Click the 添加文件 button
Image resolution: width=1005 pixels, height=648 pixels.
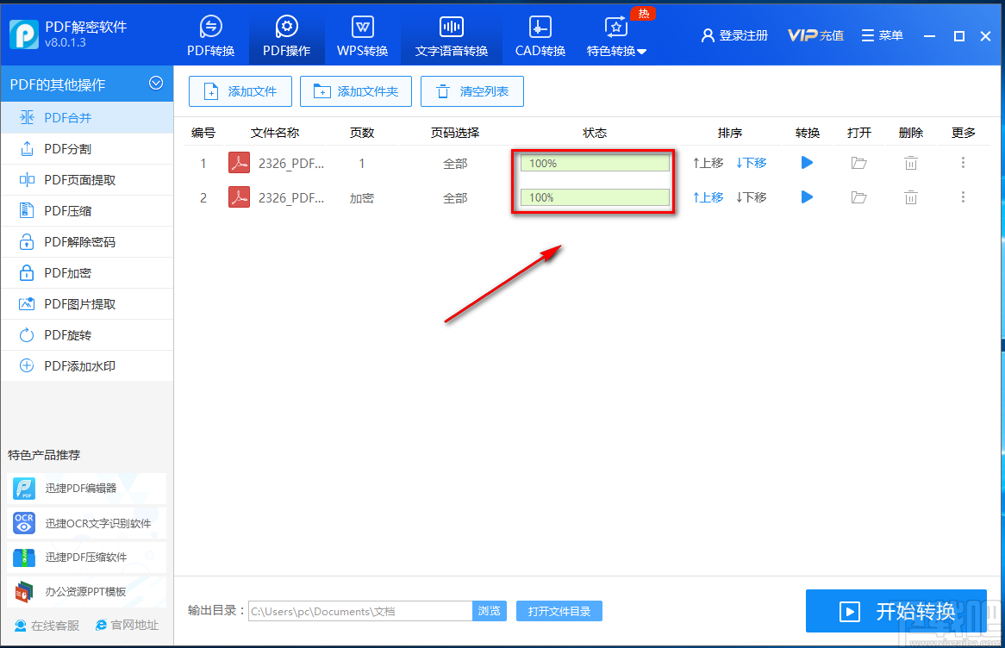(x=240, y=90)
